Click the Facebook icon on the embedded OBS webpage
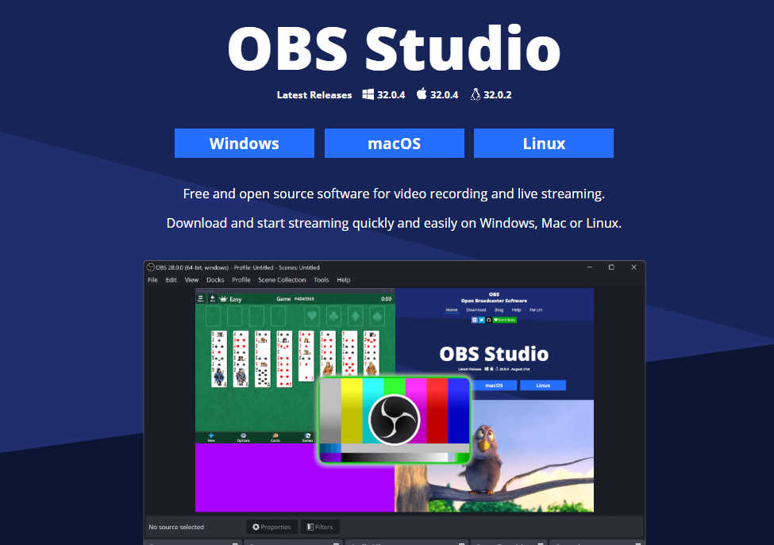Viewport: 774px width, 545px height. tap(474, 320)
